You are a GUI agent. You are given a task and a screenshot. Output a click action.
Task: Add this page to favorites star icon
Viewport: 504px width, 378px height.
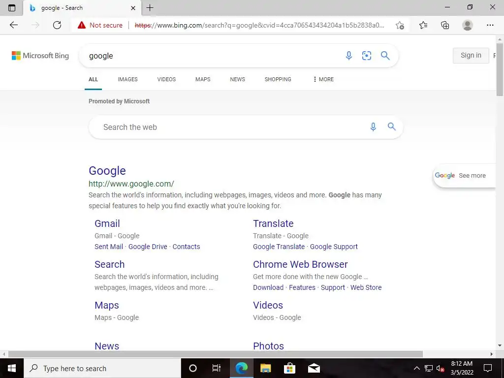pos(400,25)
